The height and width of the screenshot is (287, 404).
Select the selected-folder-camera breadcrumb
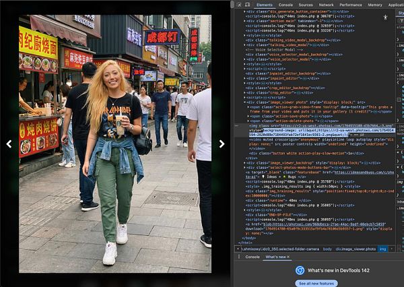281,249
